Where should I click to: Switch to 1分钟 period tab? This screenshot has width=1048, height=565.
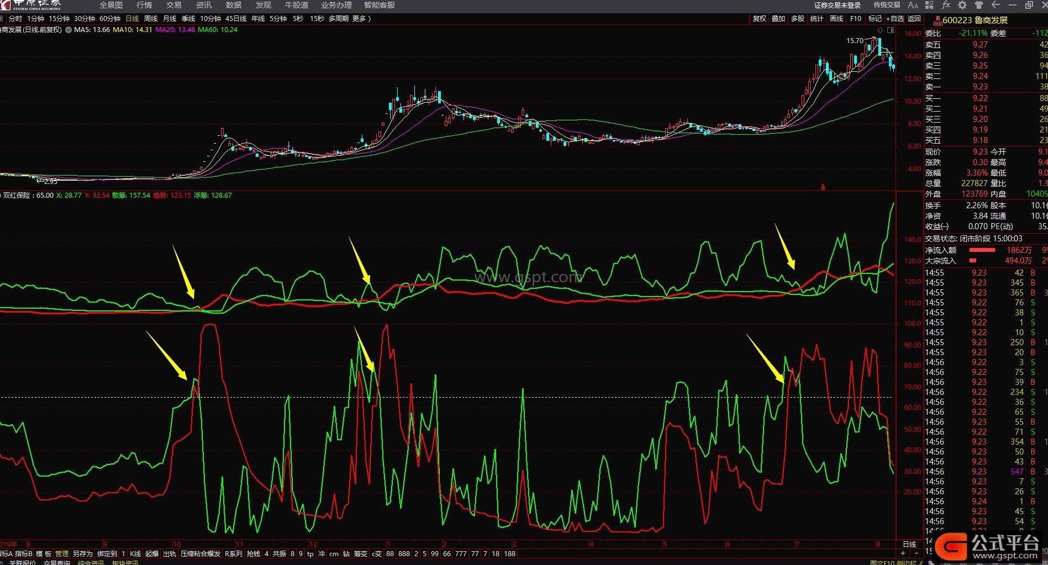[x=35, y=19]
